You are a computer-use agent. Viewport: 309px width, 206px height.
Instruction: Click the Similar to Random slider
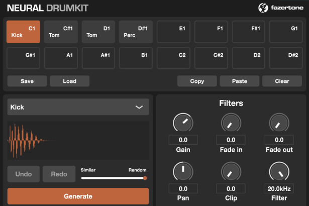click(x=114, y=178)
